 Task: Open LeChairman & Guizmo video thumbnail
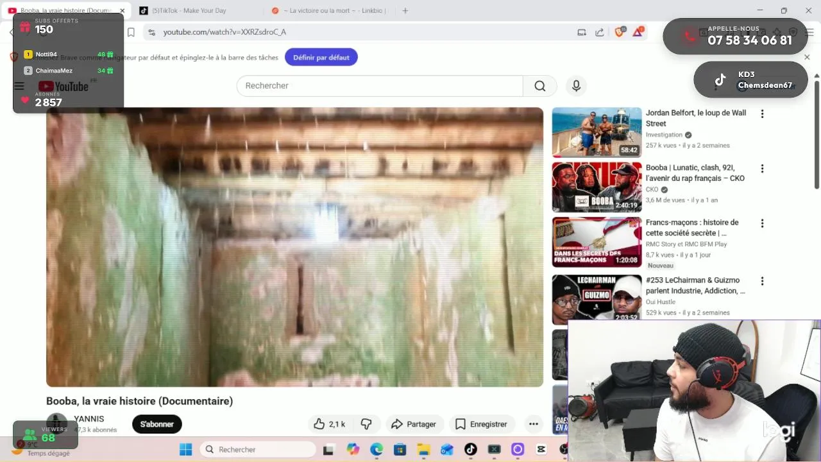(597, 300)
